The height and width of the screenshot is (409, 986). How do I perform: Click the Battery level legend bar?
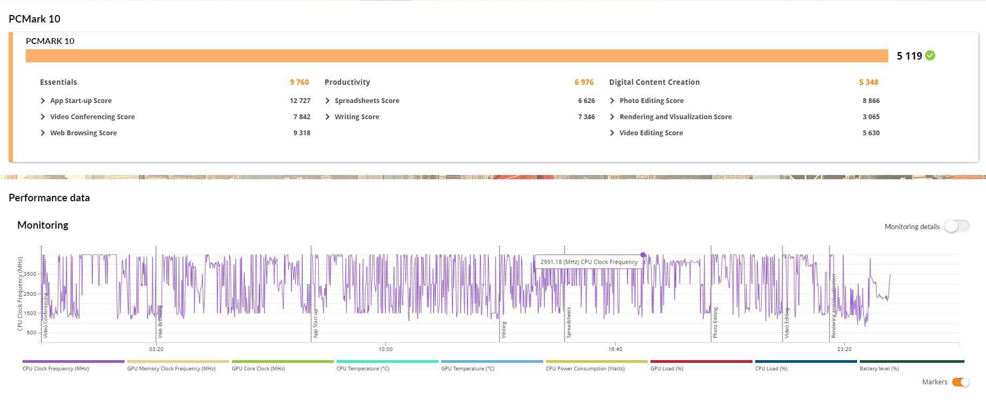[911, 362]
